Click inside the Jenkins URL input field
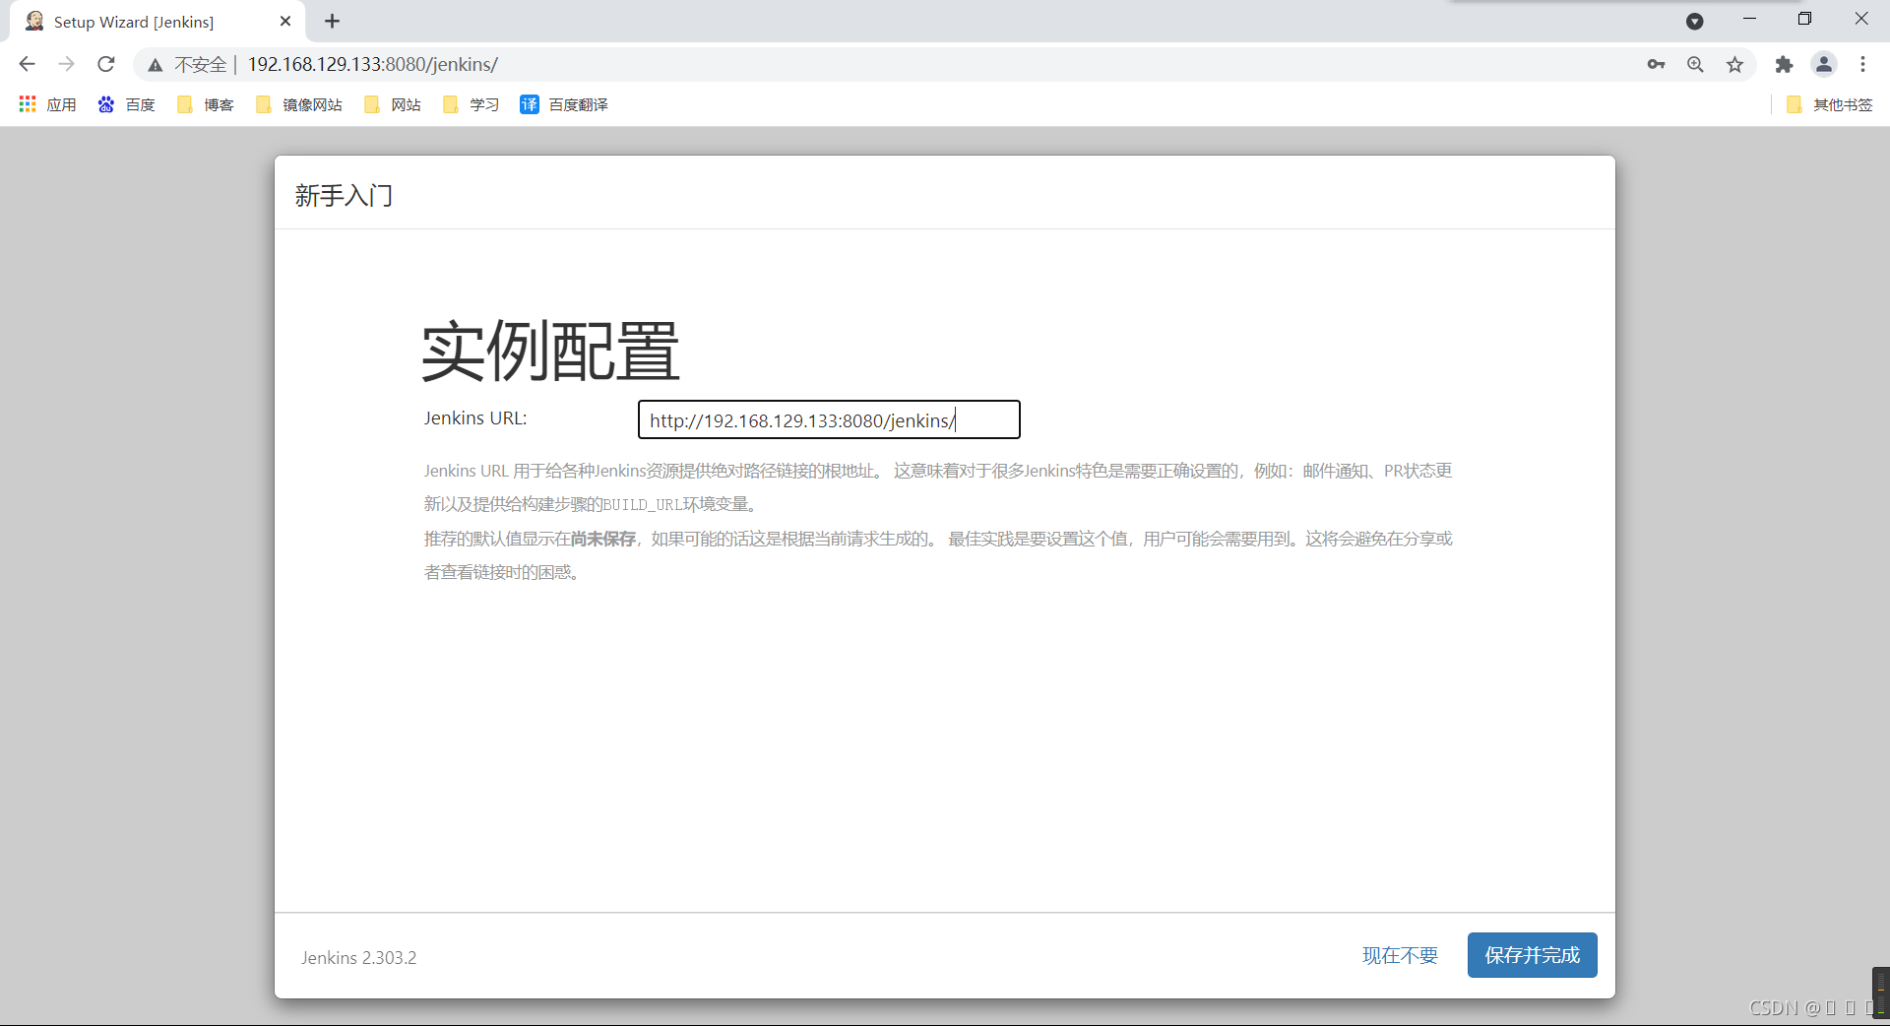Viewport: 1890px width, 1026px height. click(829, 419)
